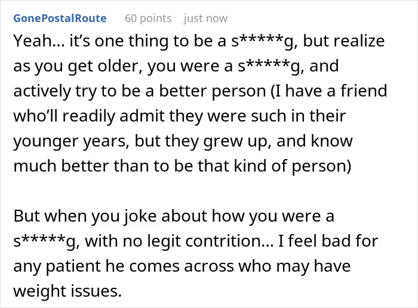Click the phrase 'better person' in the comment
The image size is (418, 308).
coord(213,91)
